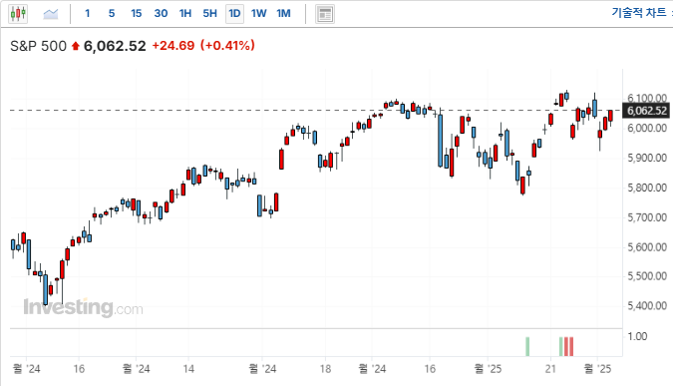Screen dimensions: 673x386
Task: Click the 5,800.00 axis label
Action: coord(647,188)
